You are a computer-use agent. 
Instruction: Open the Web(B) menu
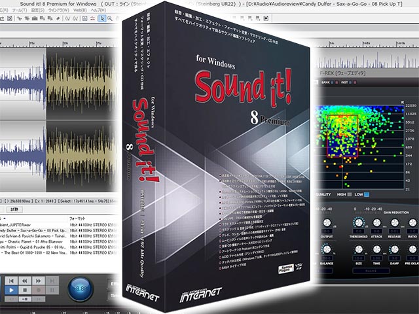click(x=80, y=10)
